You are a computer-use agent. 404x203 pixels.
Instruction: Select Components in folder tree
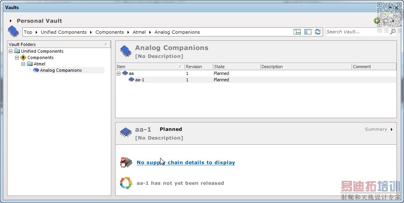(x=41, y=57)
